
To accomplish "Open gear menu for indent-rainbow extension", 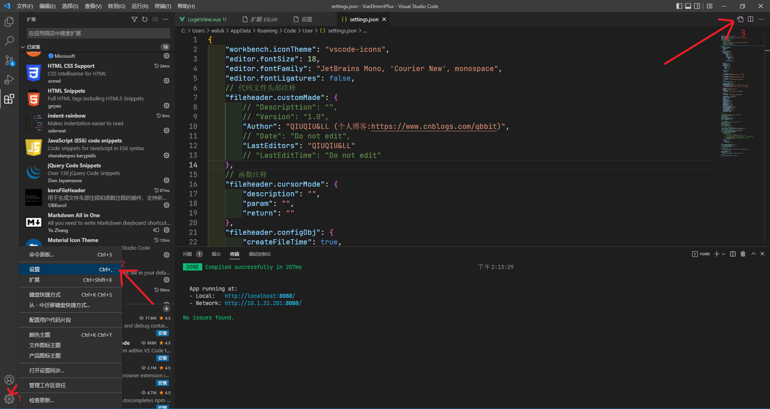I will [x=167, y=130].
